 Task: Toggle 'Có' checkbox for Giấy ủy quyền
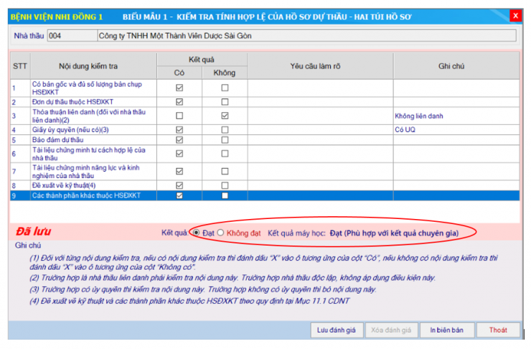coord(179,129)
